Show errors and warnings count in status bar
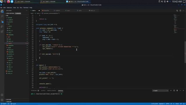The width and height of the screenshot is (186, 105). [13, 104]
